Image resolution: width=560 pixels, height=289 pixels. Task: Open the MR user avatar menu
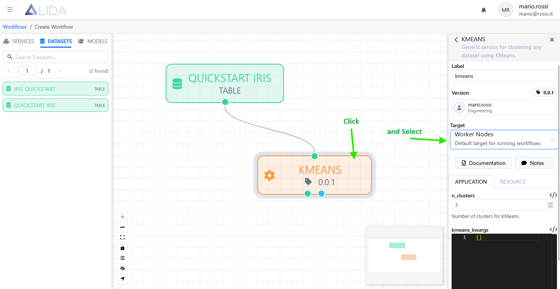(505, 10)
